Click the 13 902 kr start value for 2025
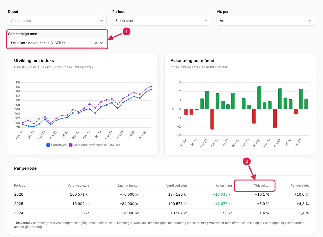The image size is (323, 237). click(80, 204)
